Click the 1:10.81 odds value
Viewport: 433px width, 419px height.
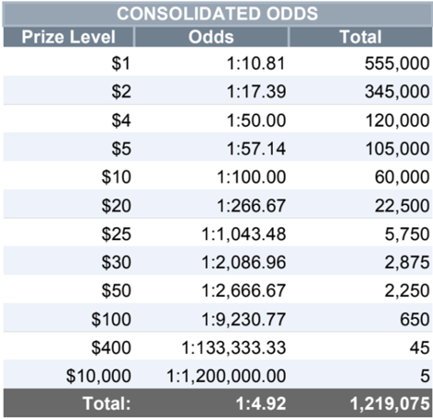pyautogui.click(x=256, y=63)
